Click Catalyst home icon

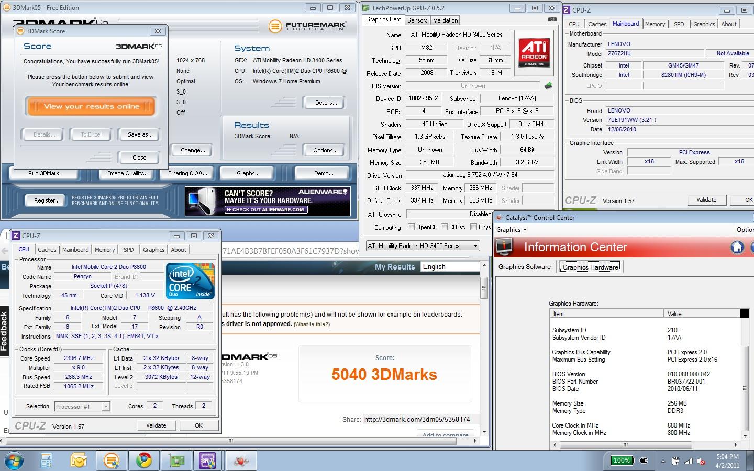coord(737,247)
